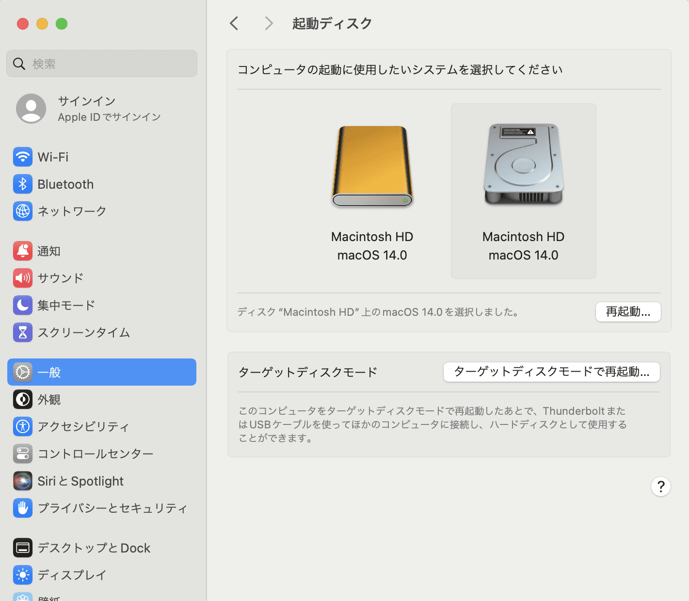Focus the 検索 search field

(102, 64)
